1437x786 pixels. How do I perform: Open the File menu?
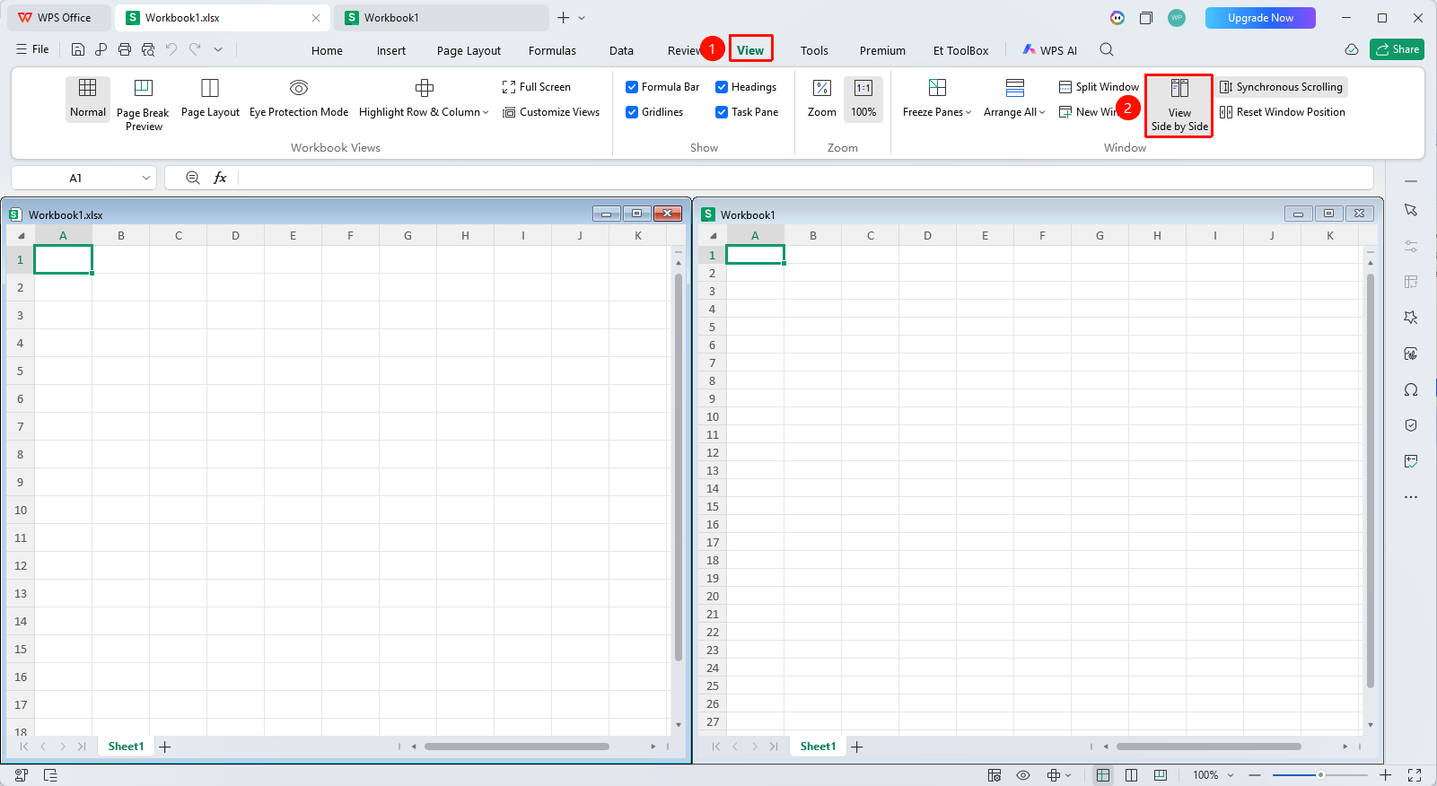(32, 49)
